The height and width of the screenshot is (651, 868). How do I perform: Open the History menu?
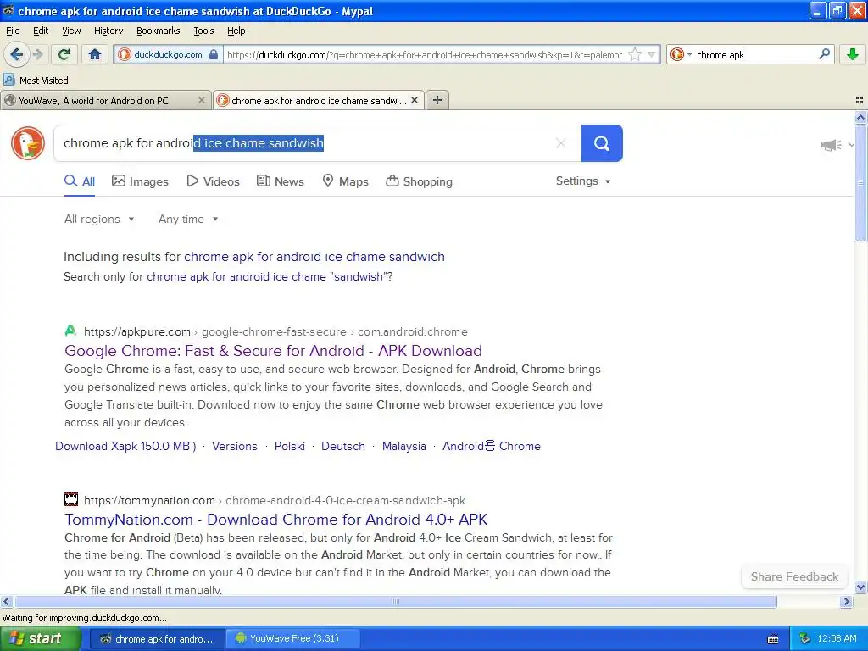click(x=108, y=31)
